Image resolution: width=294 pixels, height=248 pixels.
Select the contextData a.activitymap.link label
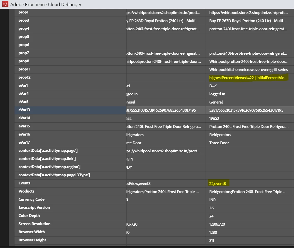[47, 159]
